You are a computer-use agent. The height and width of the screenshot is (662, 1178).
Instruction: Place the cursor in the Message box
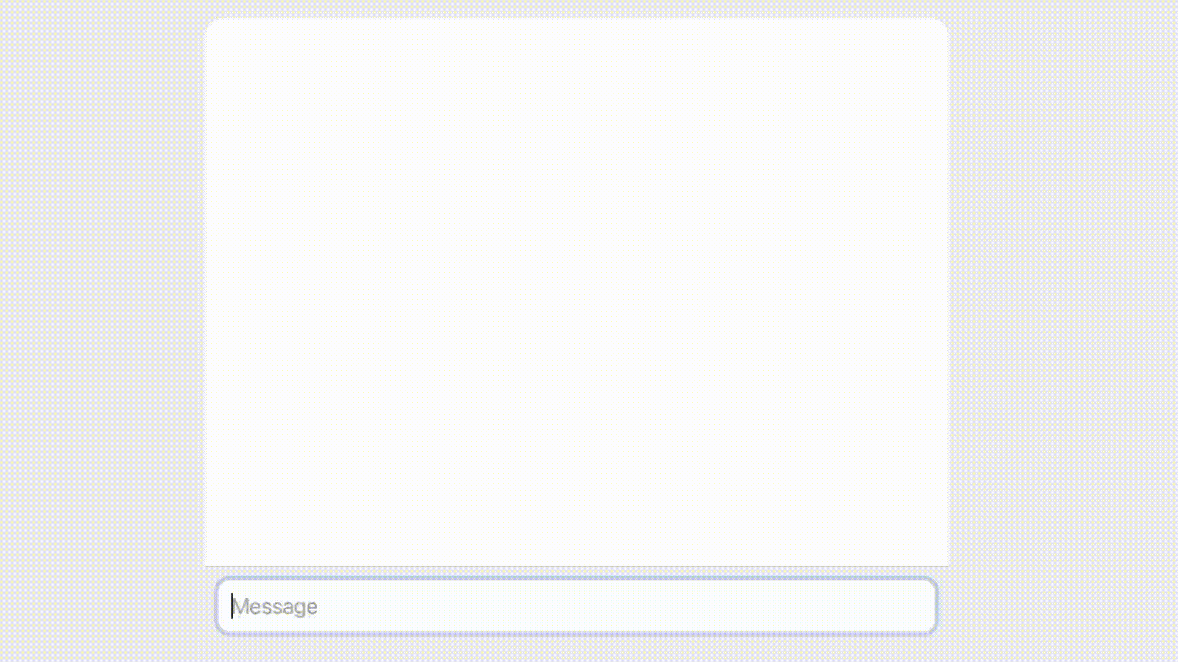(576, 606)
